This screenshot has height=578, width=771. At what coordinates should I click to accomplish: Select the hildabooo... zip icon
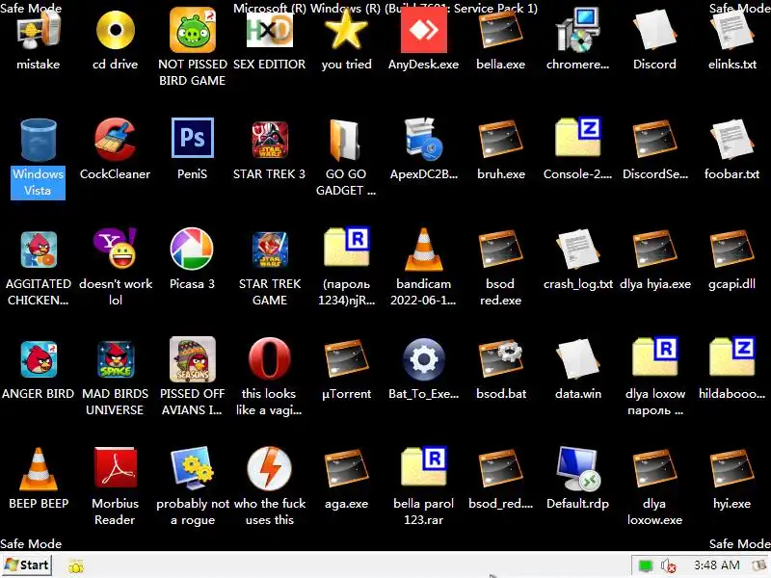tap(731, 356)
